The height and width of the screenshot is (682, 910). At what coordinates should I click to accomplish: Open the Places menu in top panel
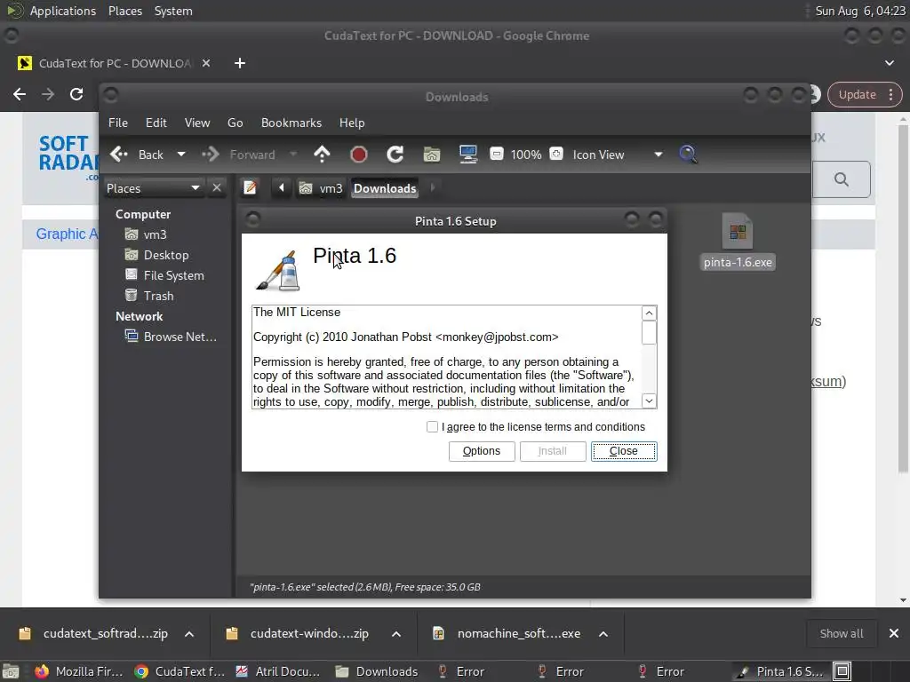click(x=124, y=11)
